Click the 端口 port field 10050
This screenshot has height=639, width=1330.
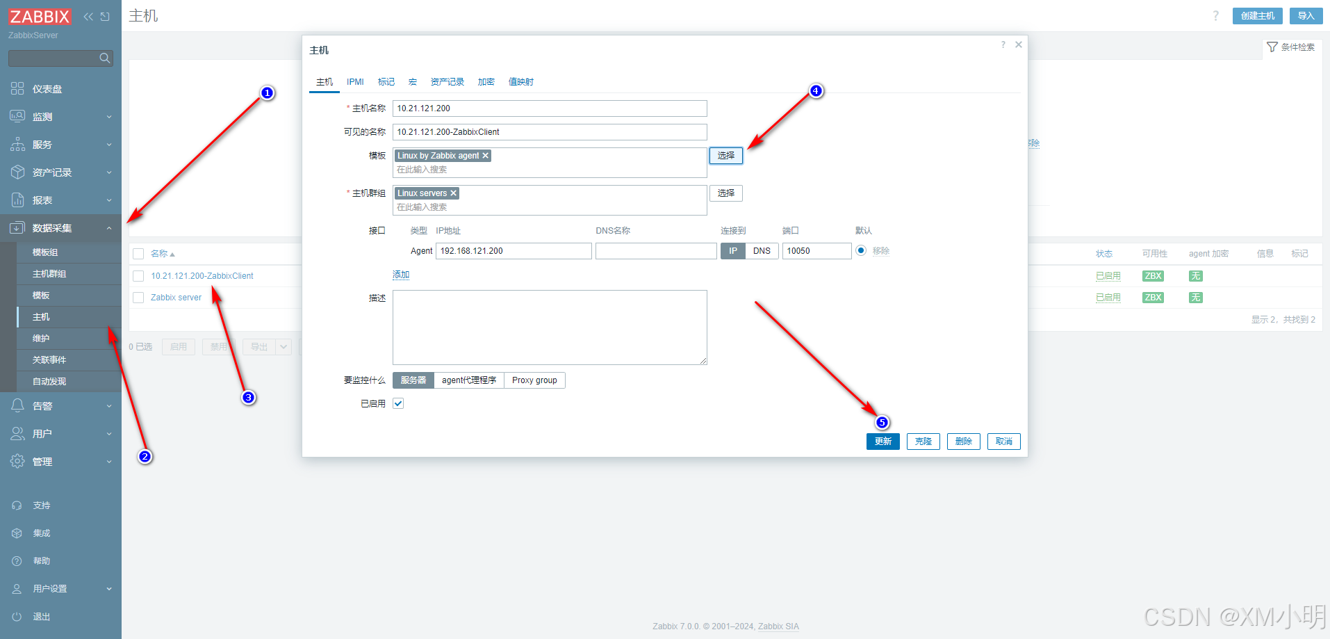(x=817, y=251)
